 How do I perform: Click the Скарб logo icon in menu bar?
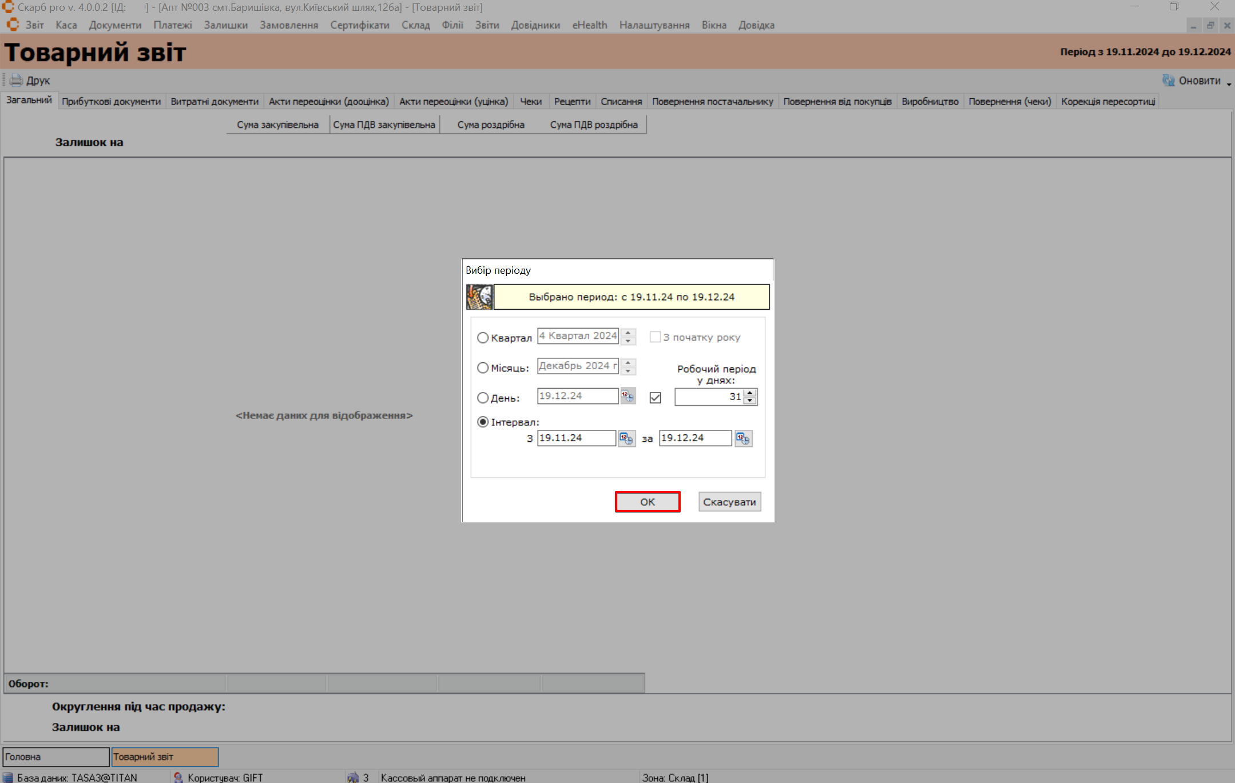13,25
